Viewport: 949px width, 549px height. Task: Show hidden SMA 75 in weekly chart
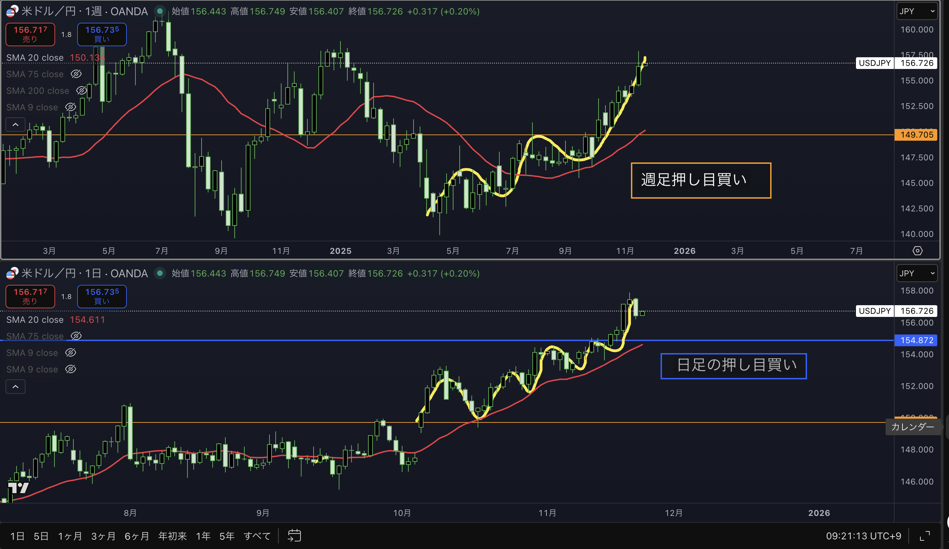coord(76,74)
